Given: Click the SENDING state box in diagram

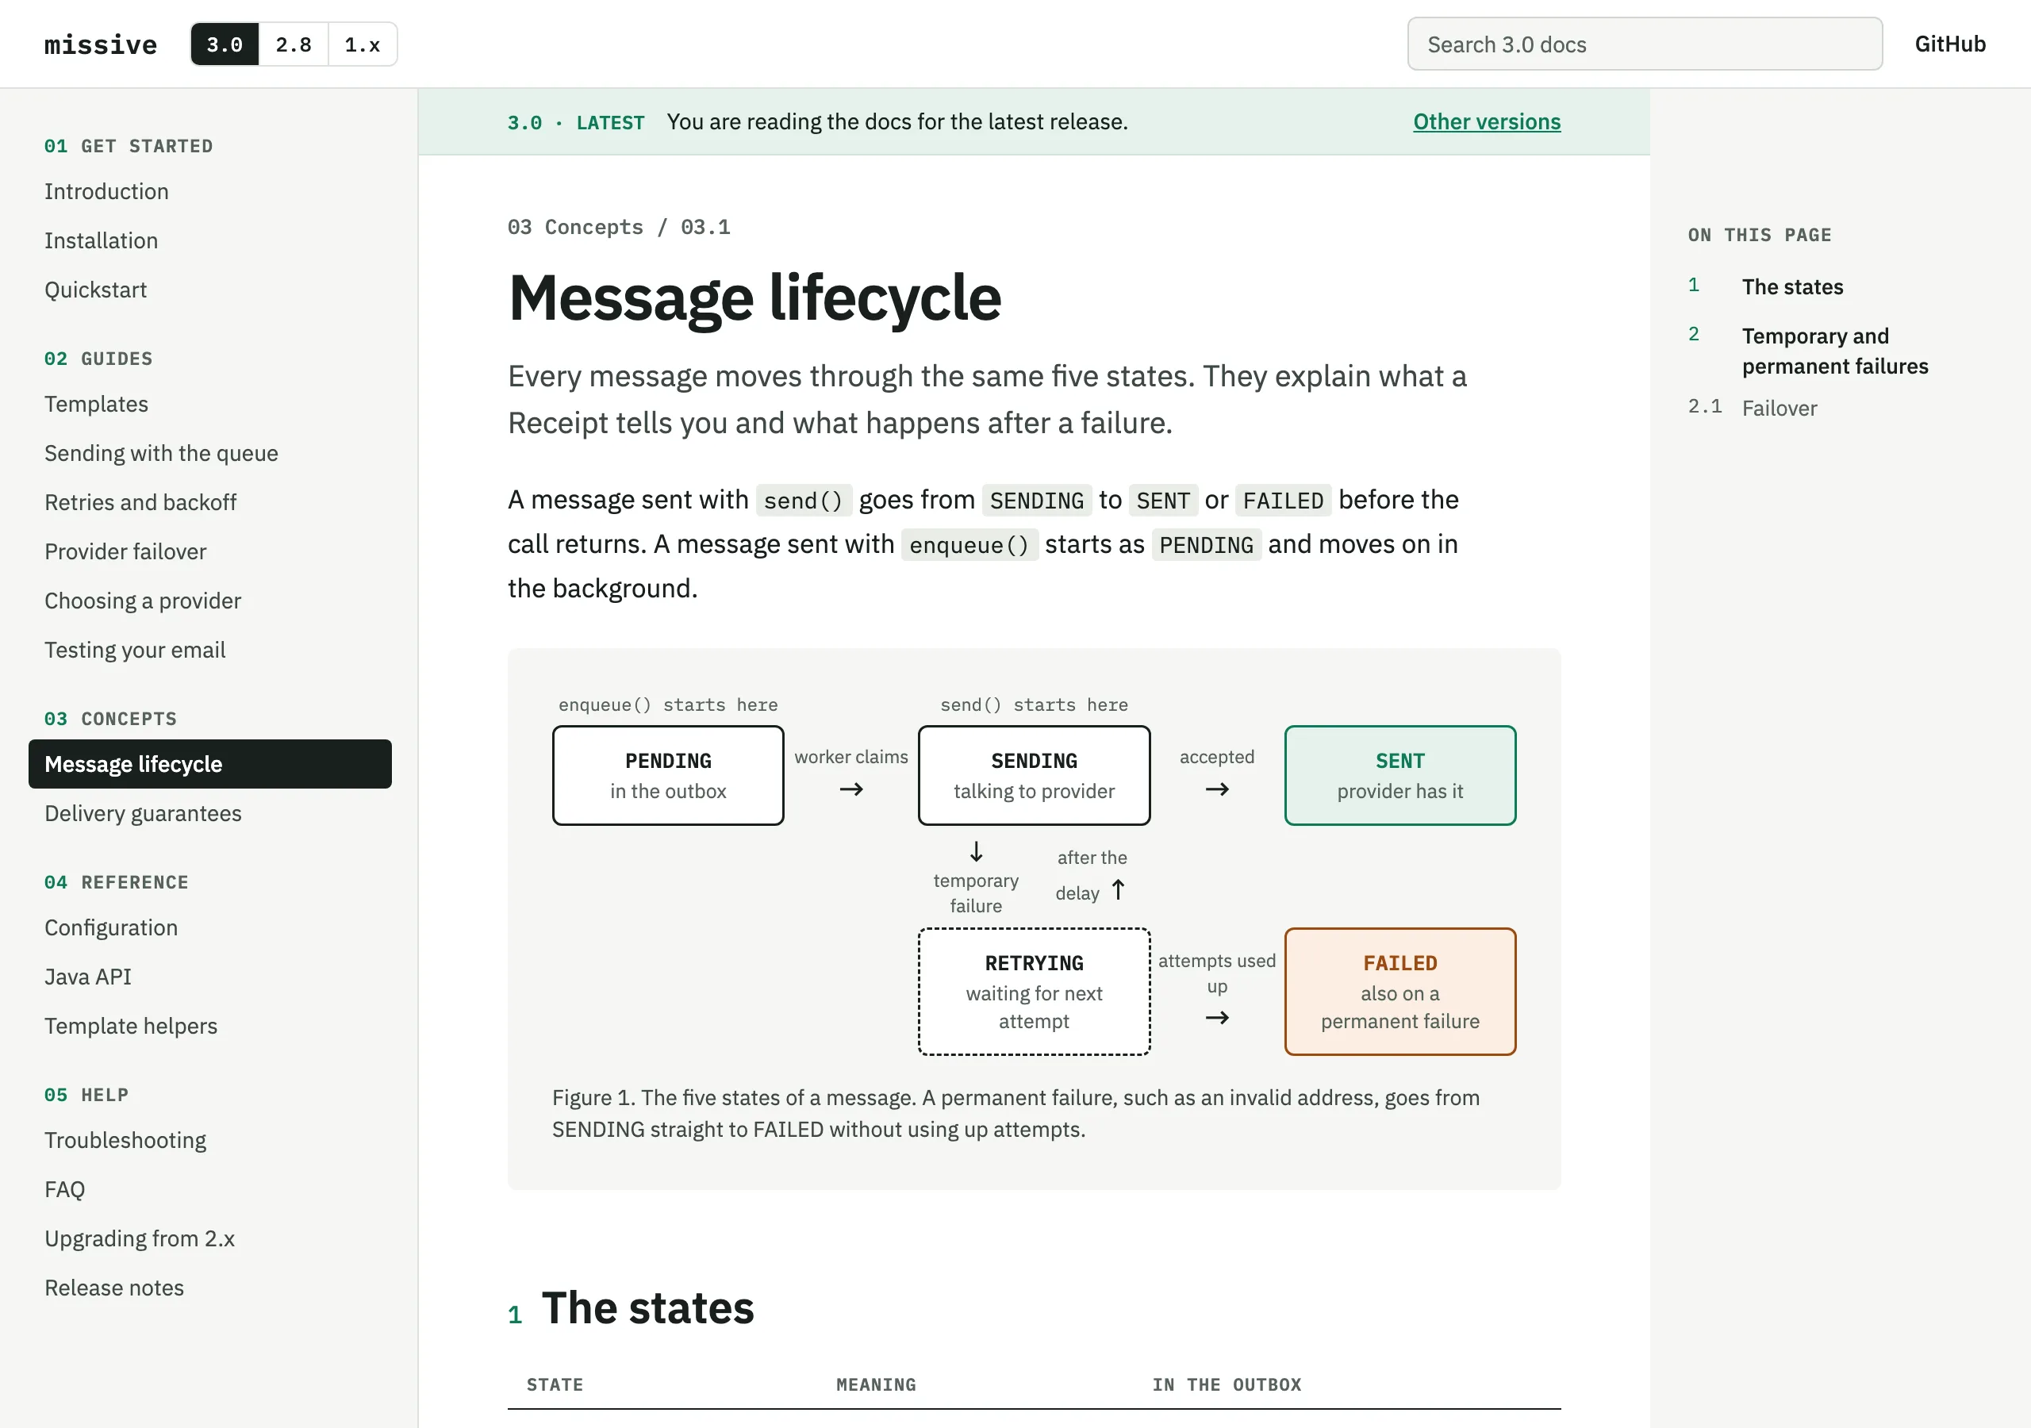Looking at the screenshot, I should (x=1034, y=776).
